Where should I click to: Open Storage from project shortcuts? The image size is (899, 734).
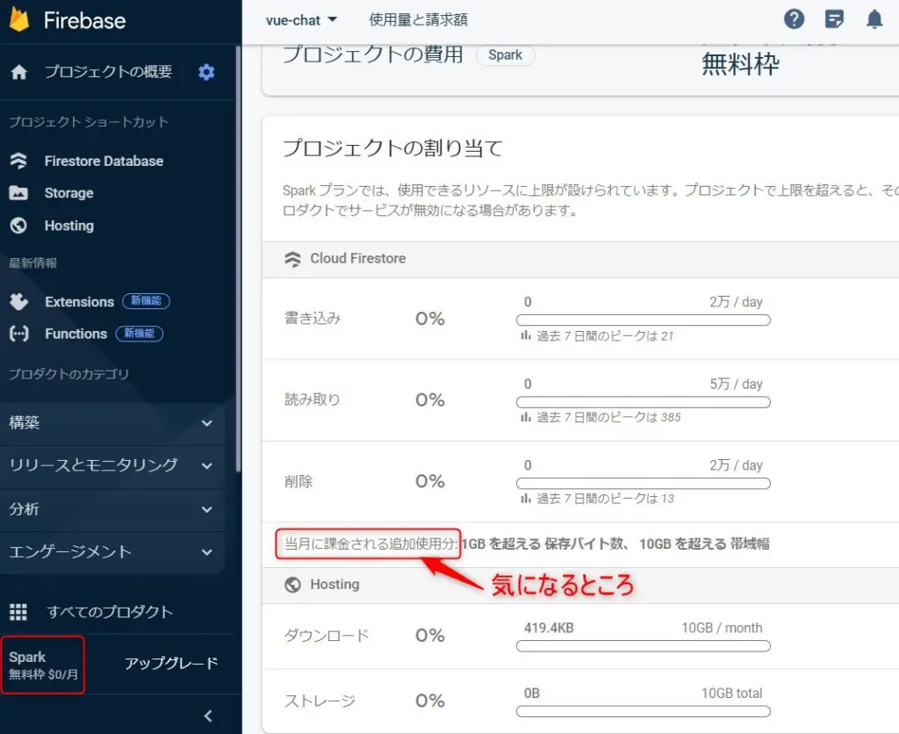tap(68, 193)
